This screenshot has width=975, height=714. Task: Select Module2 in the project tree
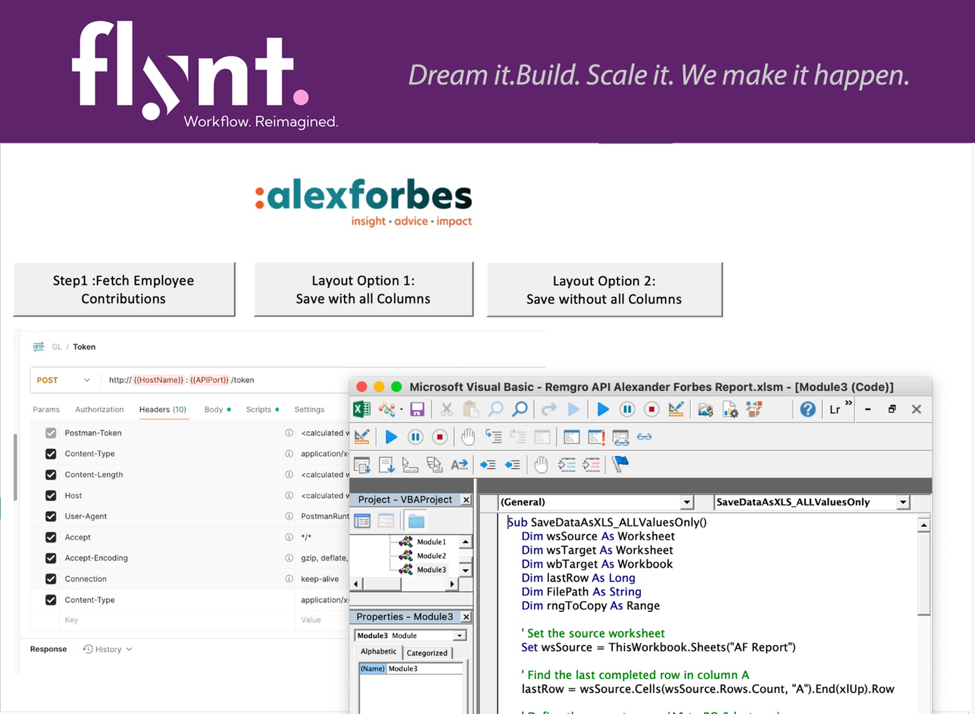point(431,555)
